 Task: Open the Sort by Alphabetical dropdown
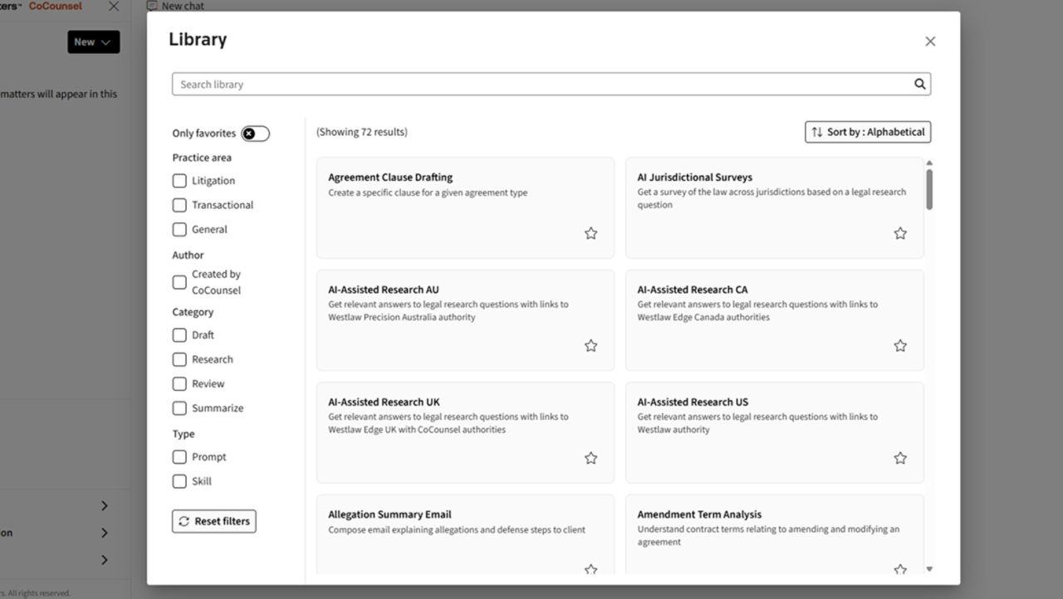point(867,132)
